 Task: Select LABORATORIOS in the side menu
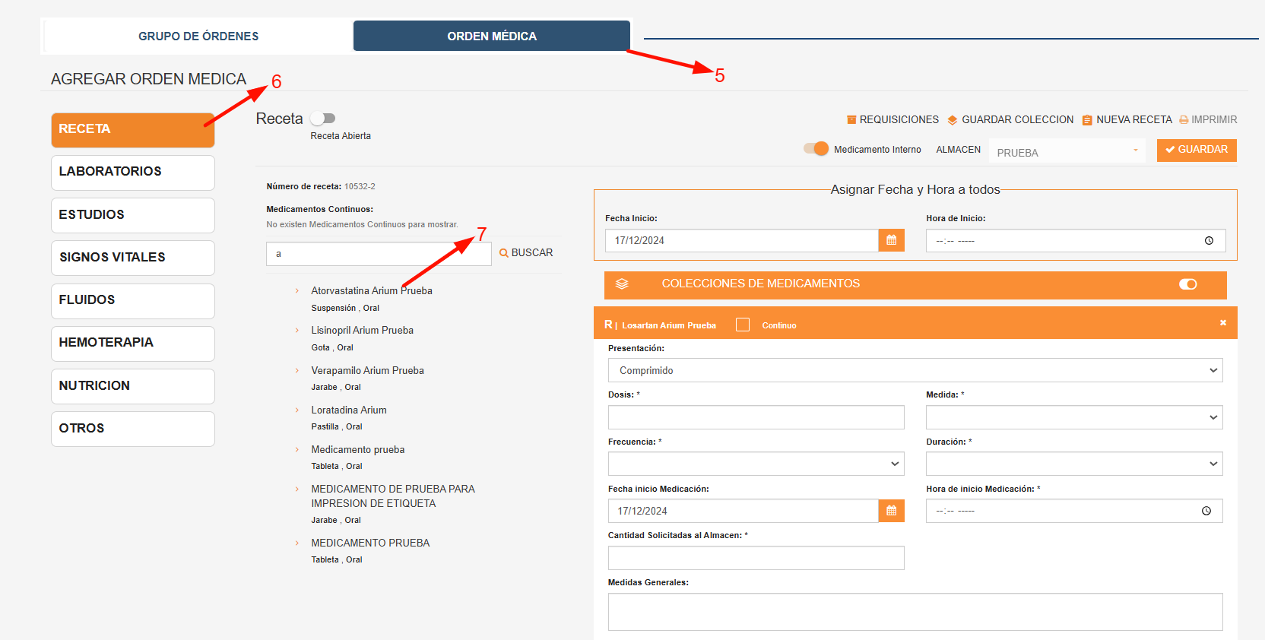pyautogui.click(x=133, y=173)
